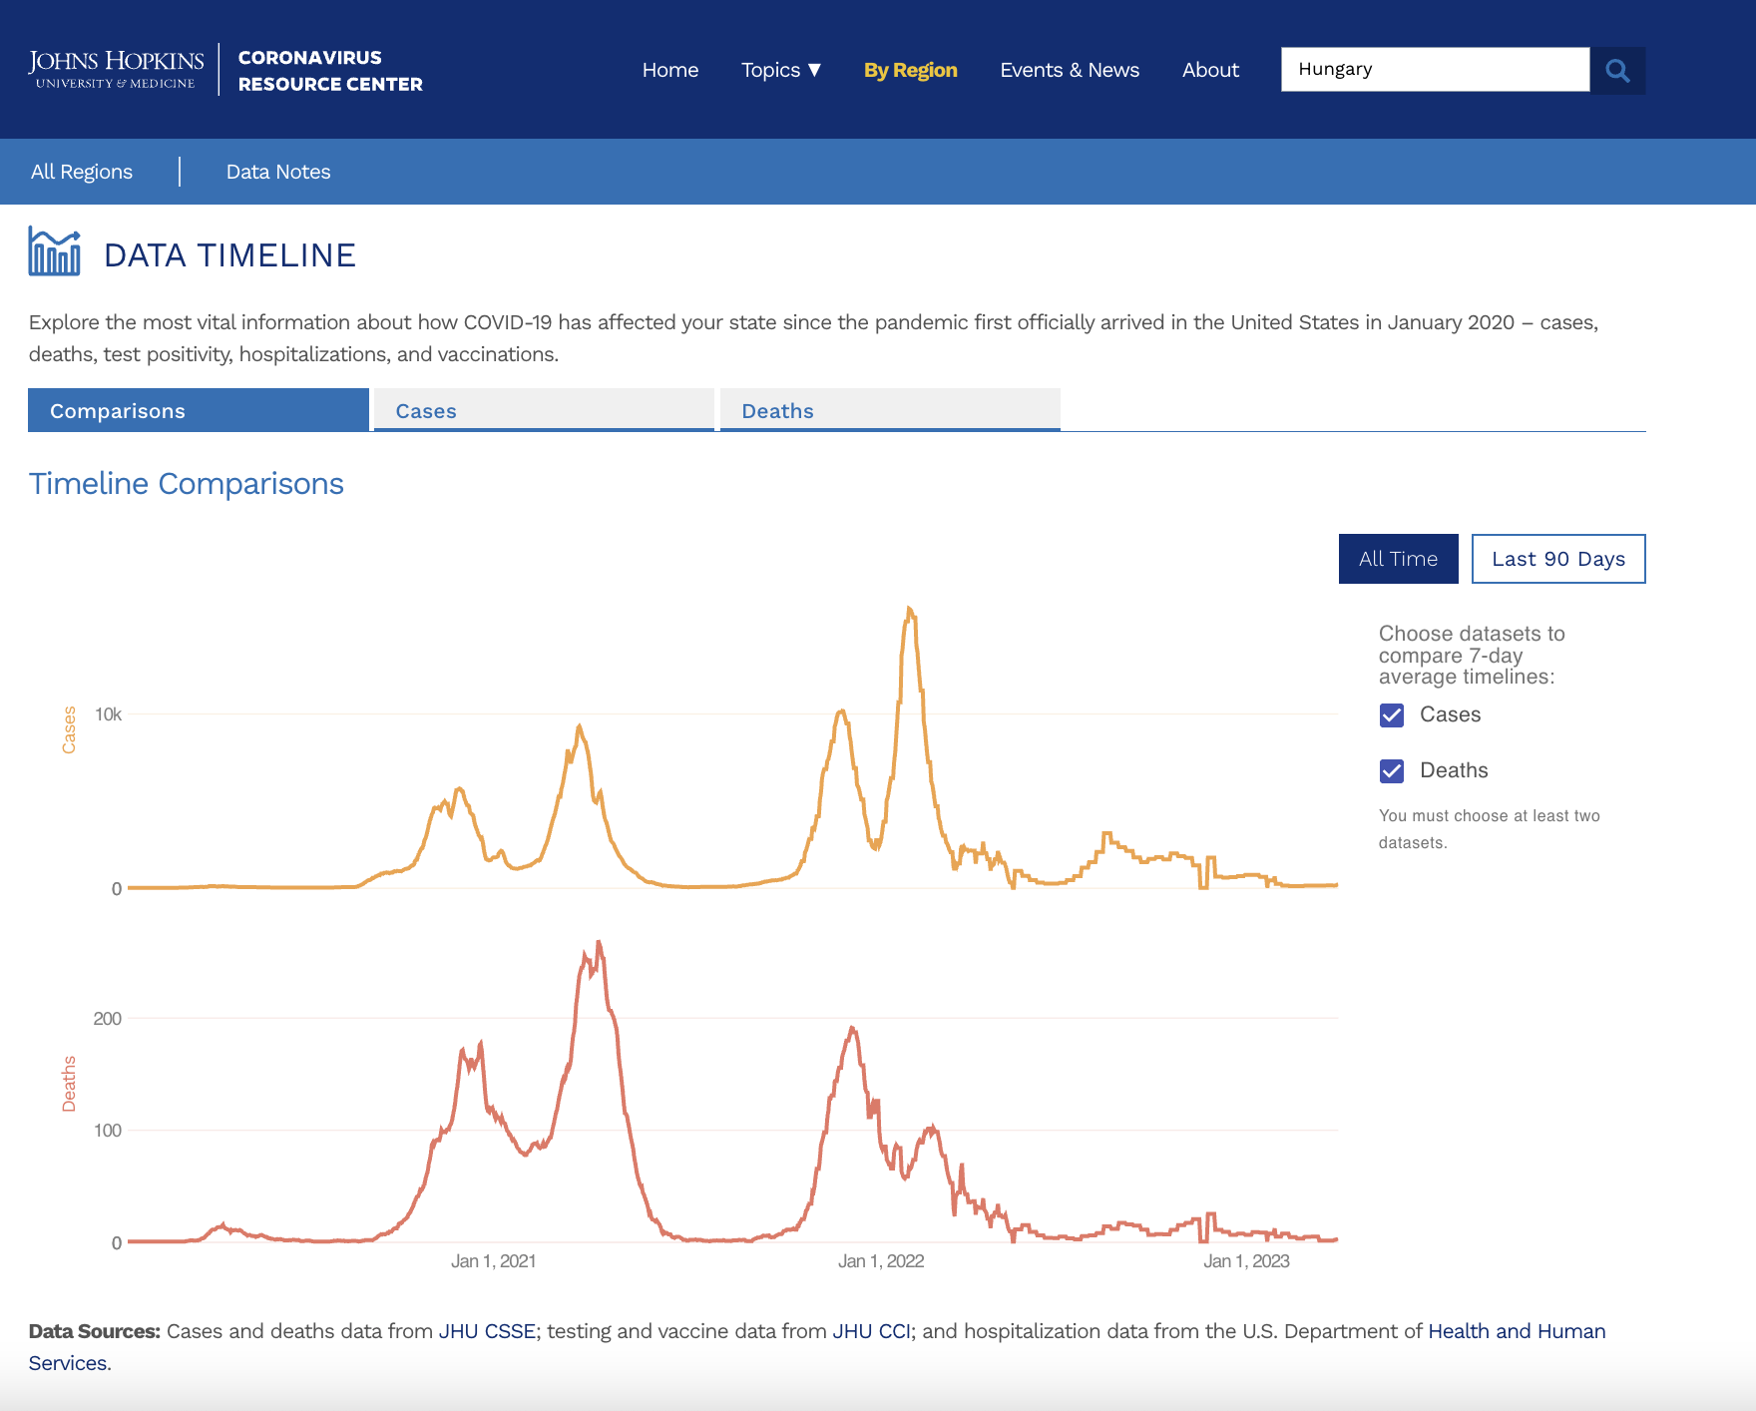Viewport: 1756px width, 1411px height.
Task: Click the Data Timeline chart icon
Action: (x=54, y=251)
